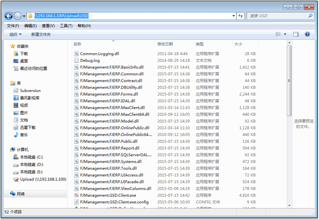Click the vertical scrollbar thumb in file list

(289, 81)
